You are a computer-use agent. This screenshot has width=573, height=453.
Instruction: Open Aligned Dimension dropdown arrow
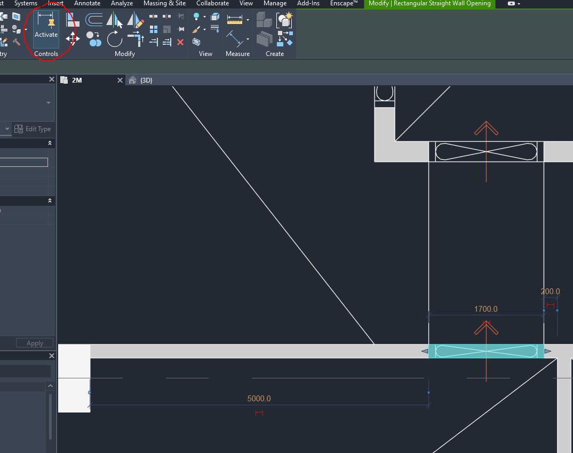248,20
